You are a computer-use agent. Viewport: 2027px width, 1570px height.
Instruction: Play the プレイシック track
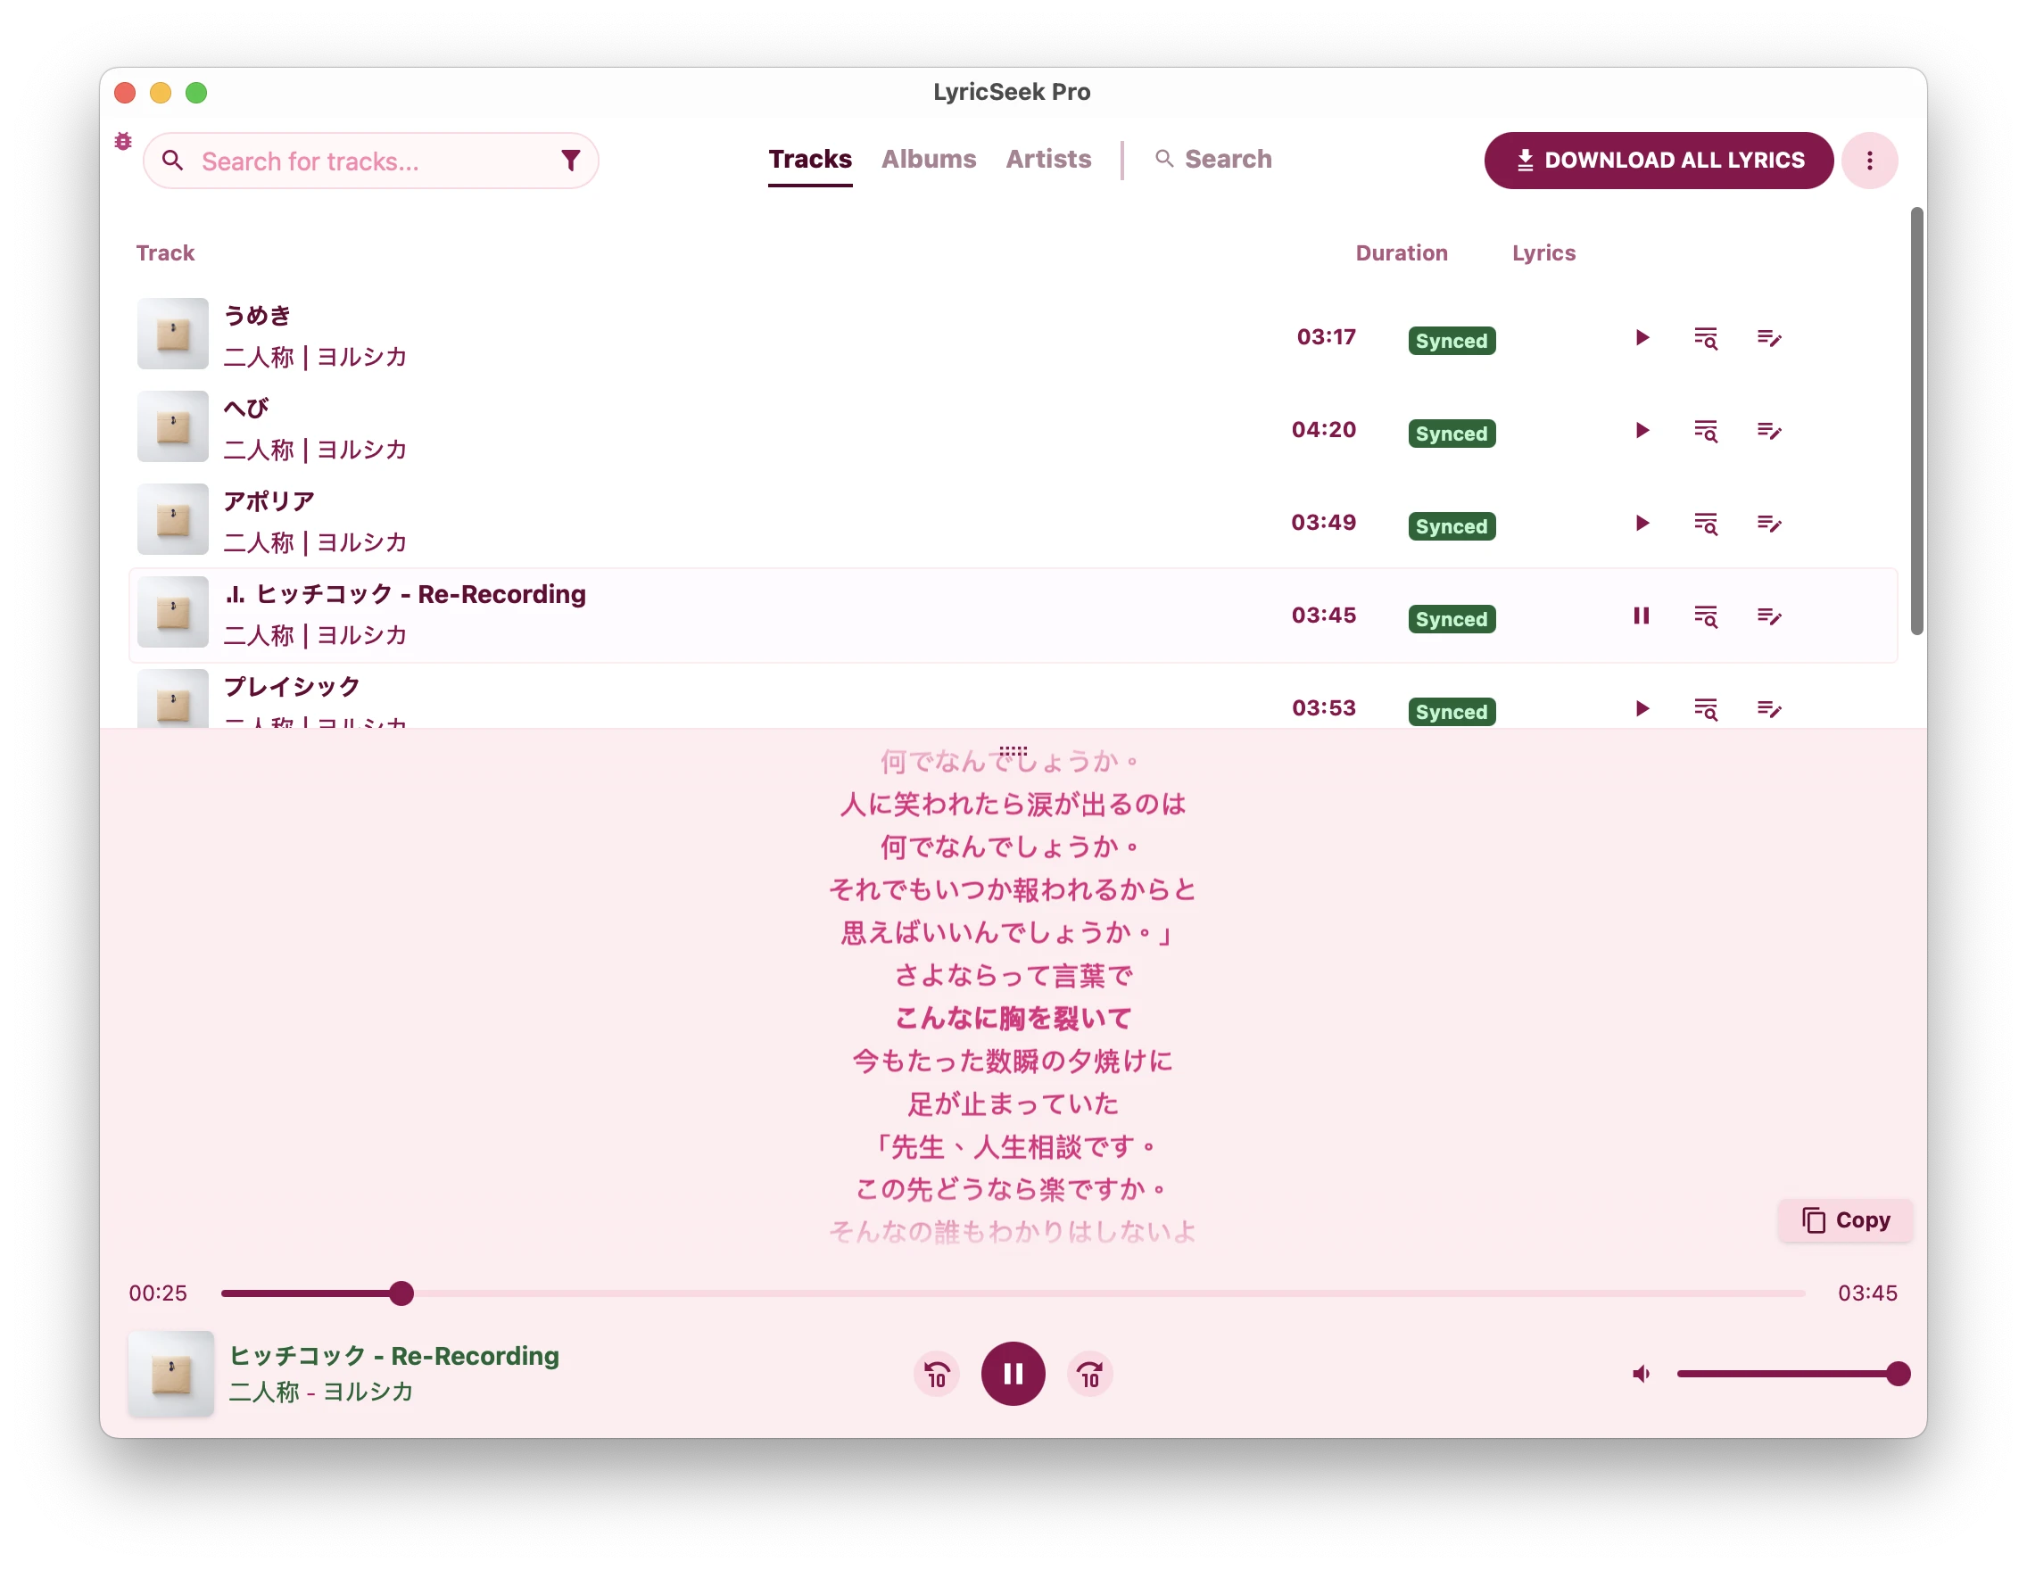[1642, 709]
